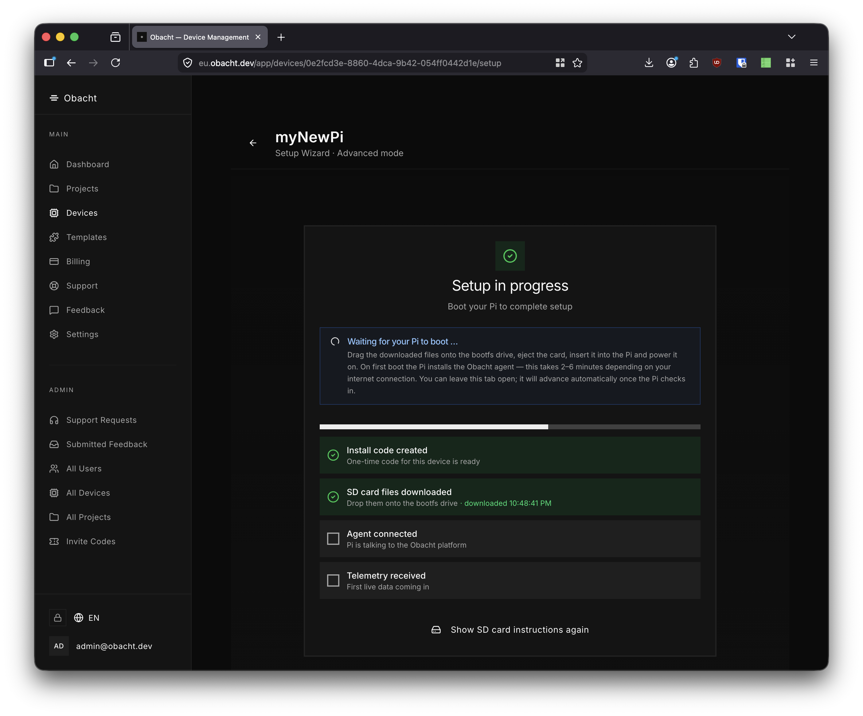Go back in browser history

71,63
